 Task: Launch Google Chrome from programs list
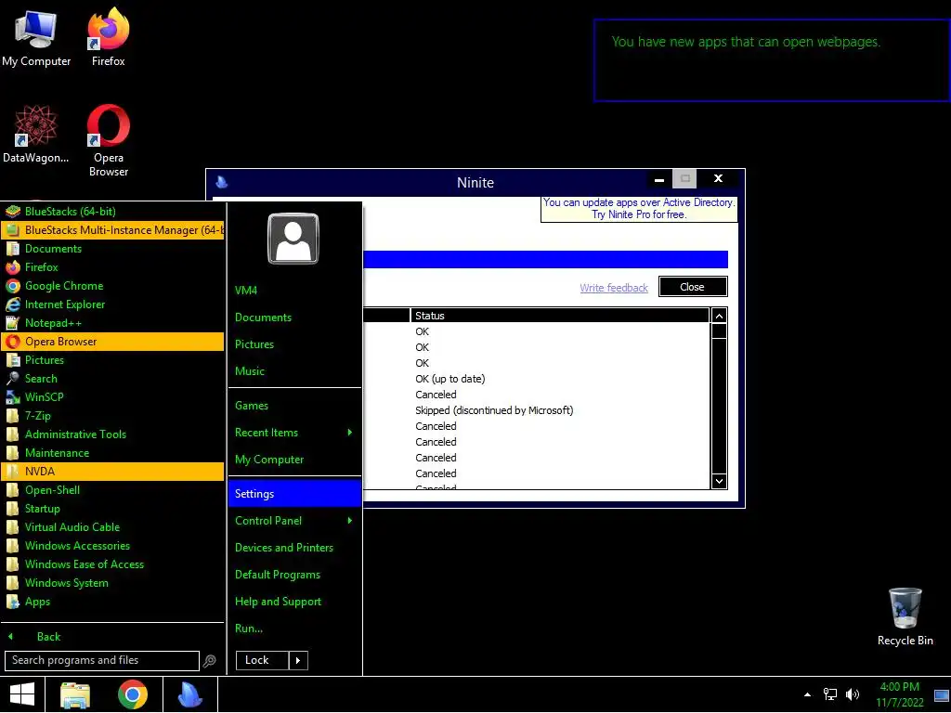[x=112, y=286]
